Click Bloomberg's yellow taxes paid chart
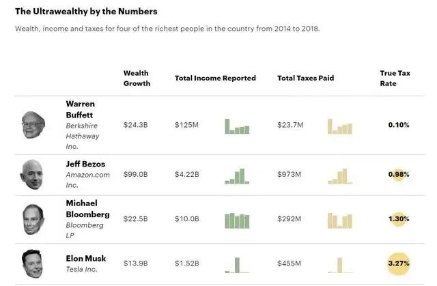Image resolution: width=437 pixels, height=286 pixels. click(339, 220)
